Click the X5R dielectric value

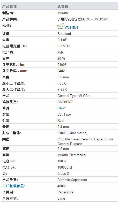[x=61, y=52]
